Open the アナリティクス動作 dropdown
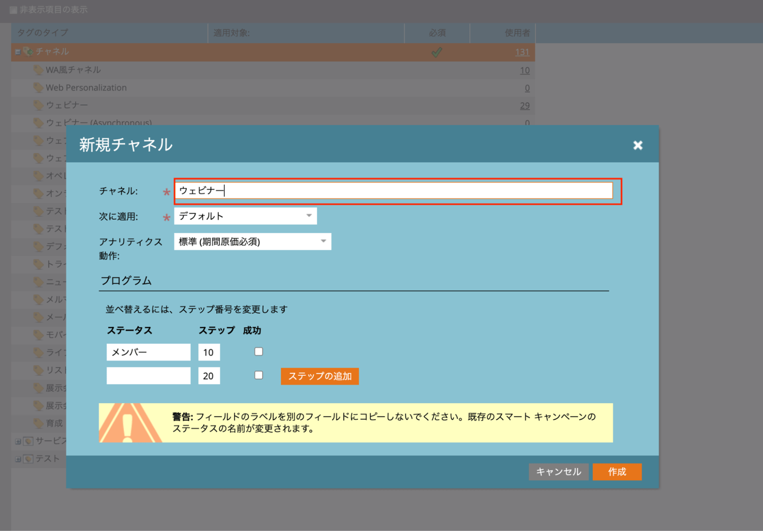 [252, 242]
